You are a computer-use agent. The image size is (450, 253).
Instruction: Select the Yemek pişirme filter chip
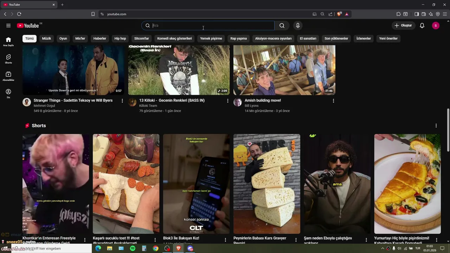point(211,38)
